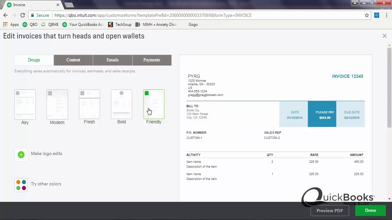Click the AMOUNT column header
Viewport: 392px width, 220px height.
pos(357,155)
